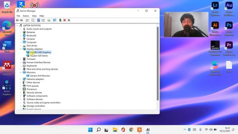The width and height of the screenshot is (238, 134).
Task: Click Scan for hardware changes monitor icon
Action: click(x=55, y=20)
